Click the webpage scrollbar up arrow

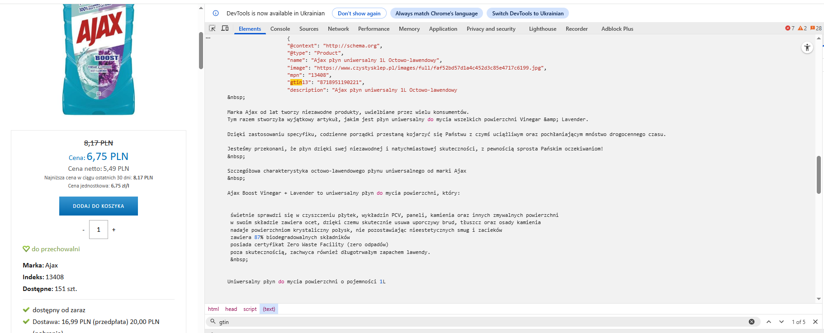(201, 8)
